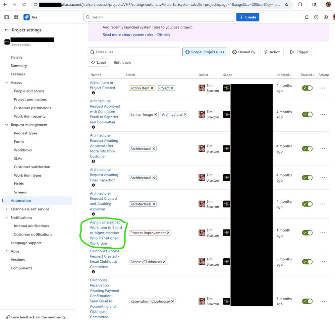335x320 pixels.
Task: Open actions menu for Action Item rule
Action: (322, 88)
